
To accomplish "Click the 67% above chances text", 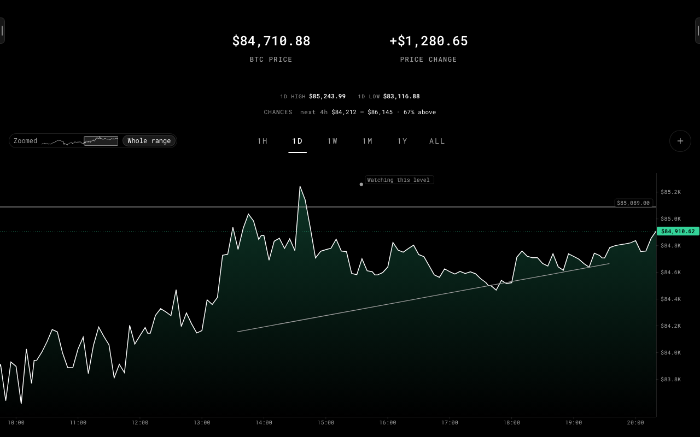I will coord(420,112).
